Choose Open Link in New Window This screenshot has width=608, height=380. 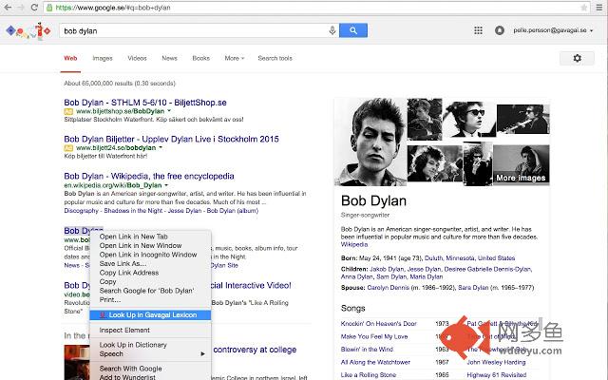click(150, 245)
